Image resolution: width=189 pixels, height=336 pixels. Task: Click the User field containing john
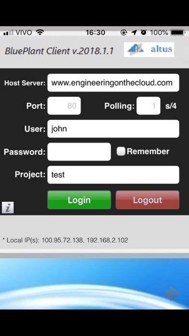(x=113, y=128)
